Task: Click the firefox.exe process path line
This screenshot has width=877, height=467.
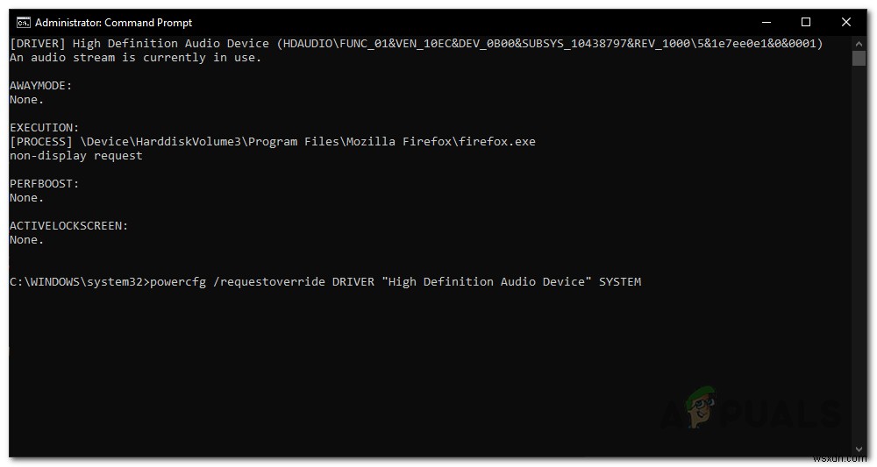Action: coord(272,141)
